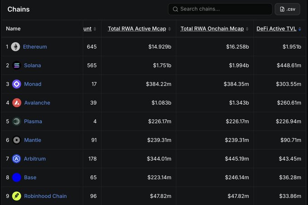Download table as .csv
308x205 pixels.
[x=287, y=9]
